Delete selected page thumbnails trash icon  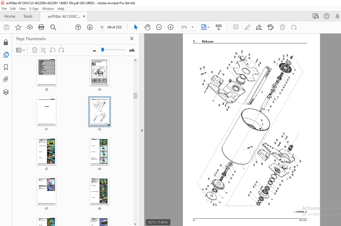[x=35, y=50]
